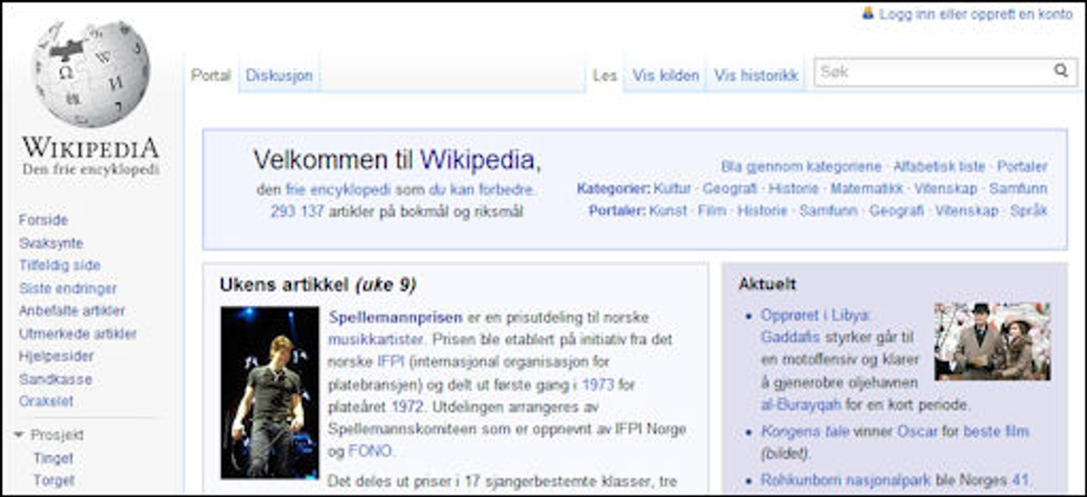
Task: Click the al-Burayqah link
Action: coord(801,405)
